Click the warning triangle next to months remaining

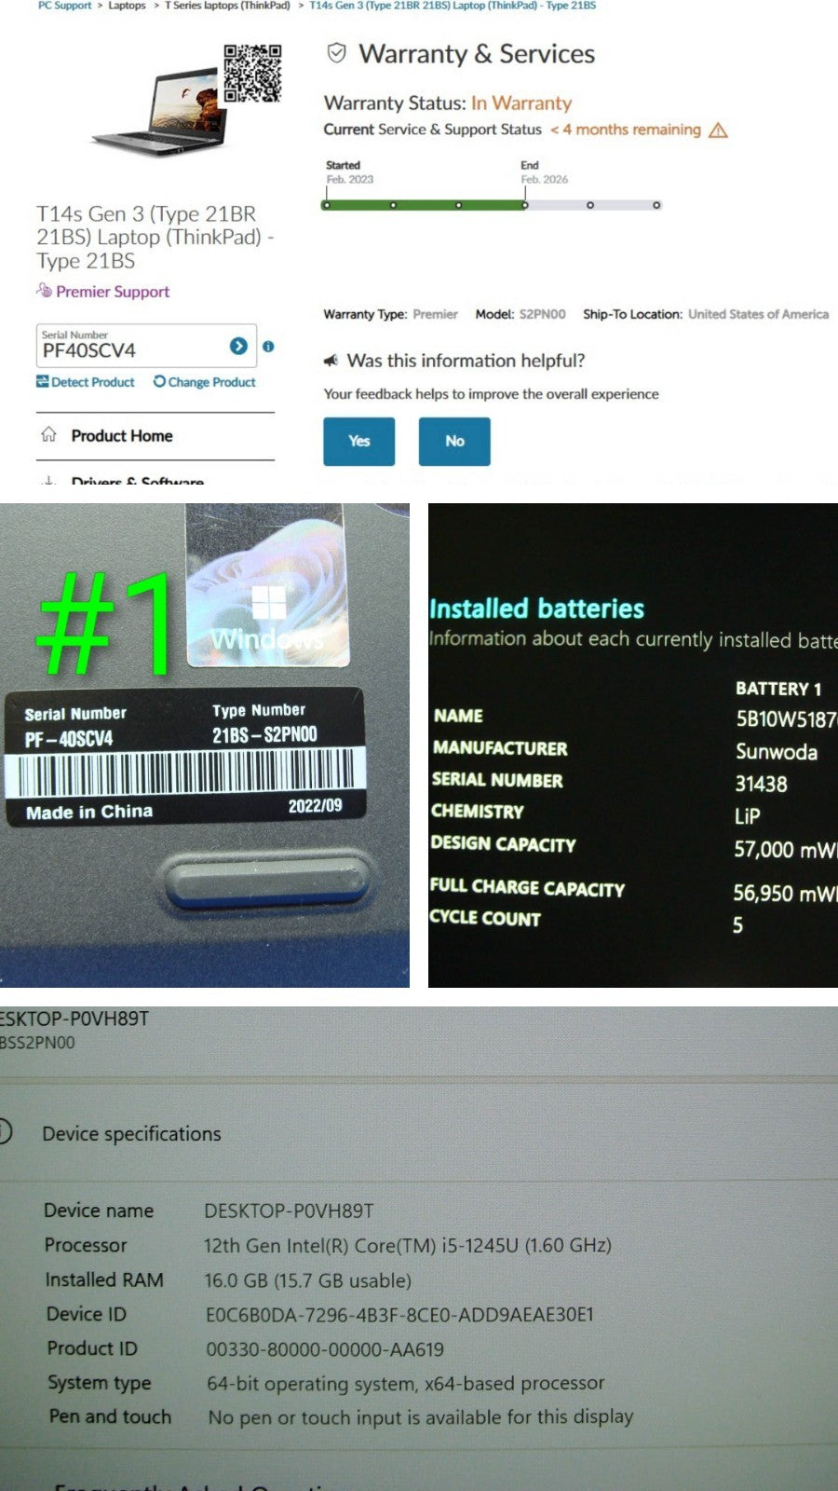(718, 130)
